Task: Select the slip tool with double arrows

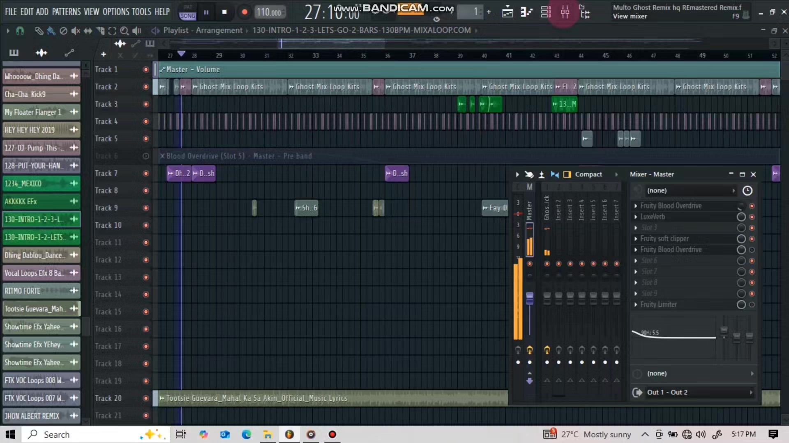Action: click(88, 31)
